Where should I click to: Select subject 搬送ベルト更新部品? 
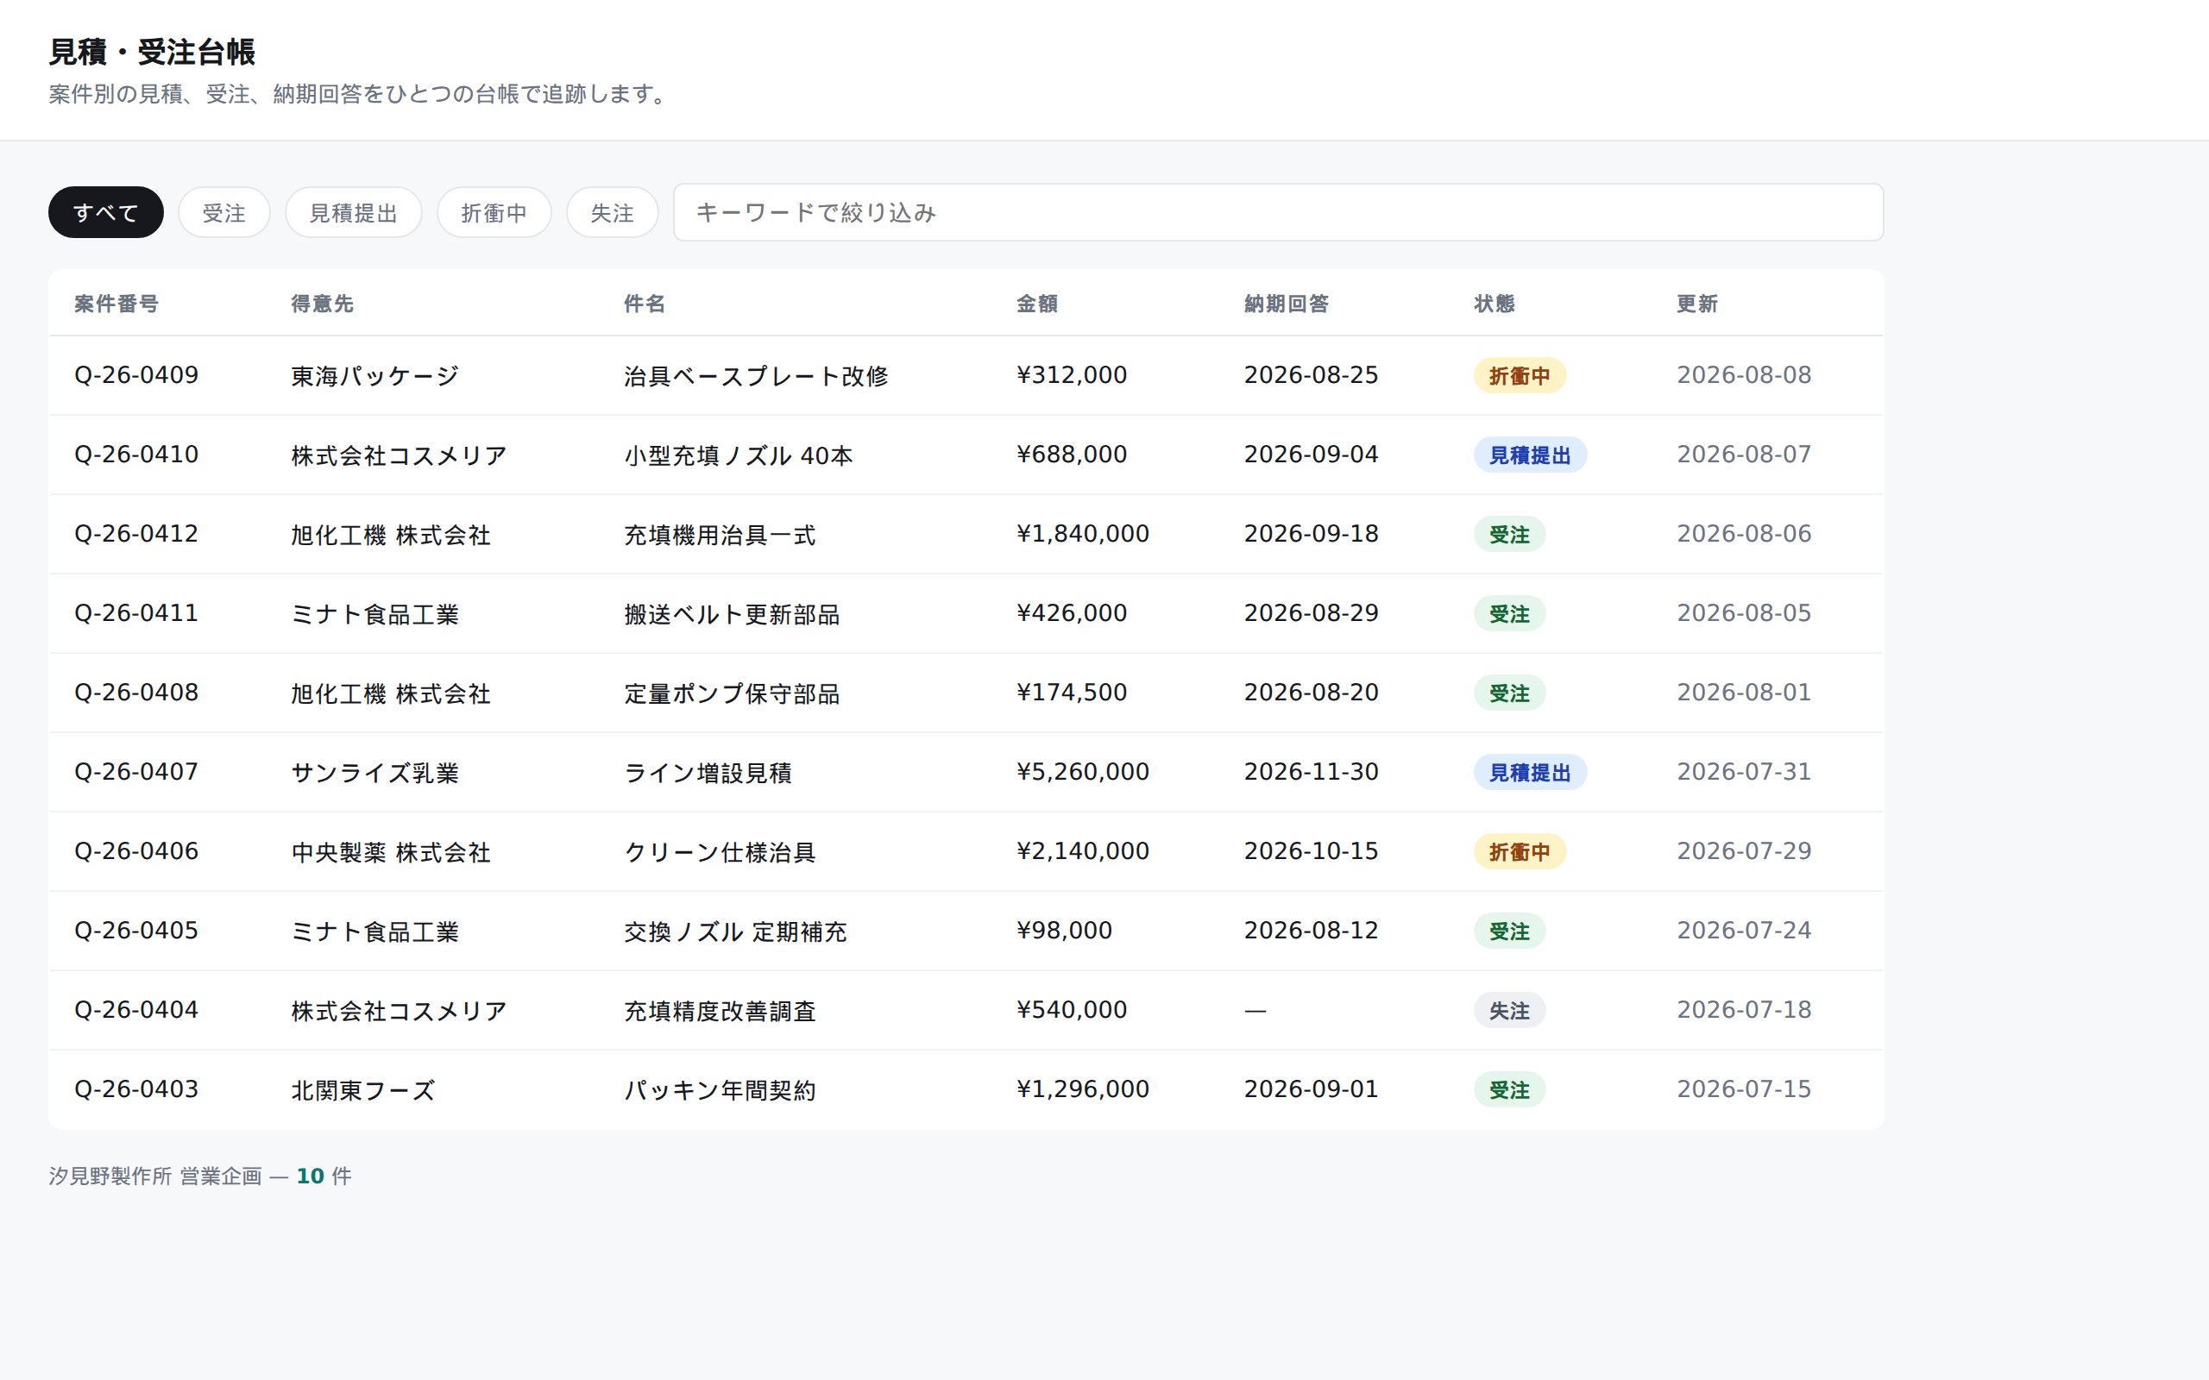coord(731,613)
